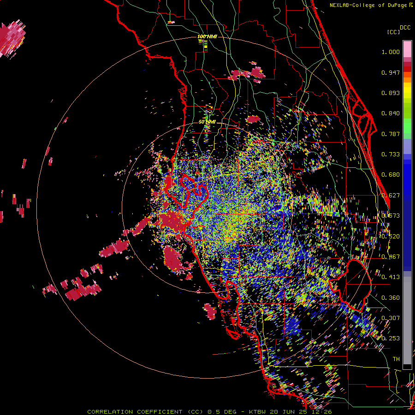
Task: Click the Correlation Coefficient KTBW caption text
Action: [209, 412]
